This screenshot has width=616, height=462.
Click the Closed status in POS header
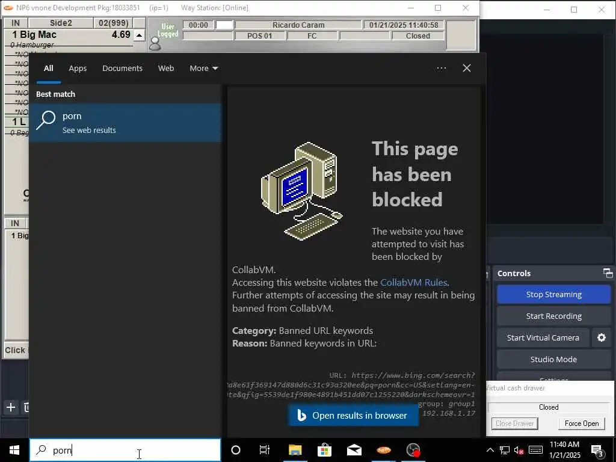[x=417, y=35]
